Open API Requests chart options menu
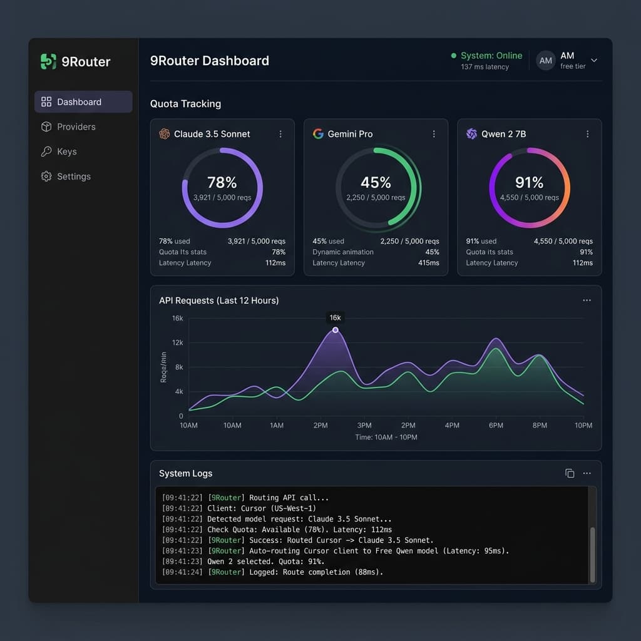 coord(587,300)
